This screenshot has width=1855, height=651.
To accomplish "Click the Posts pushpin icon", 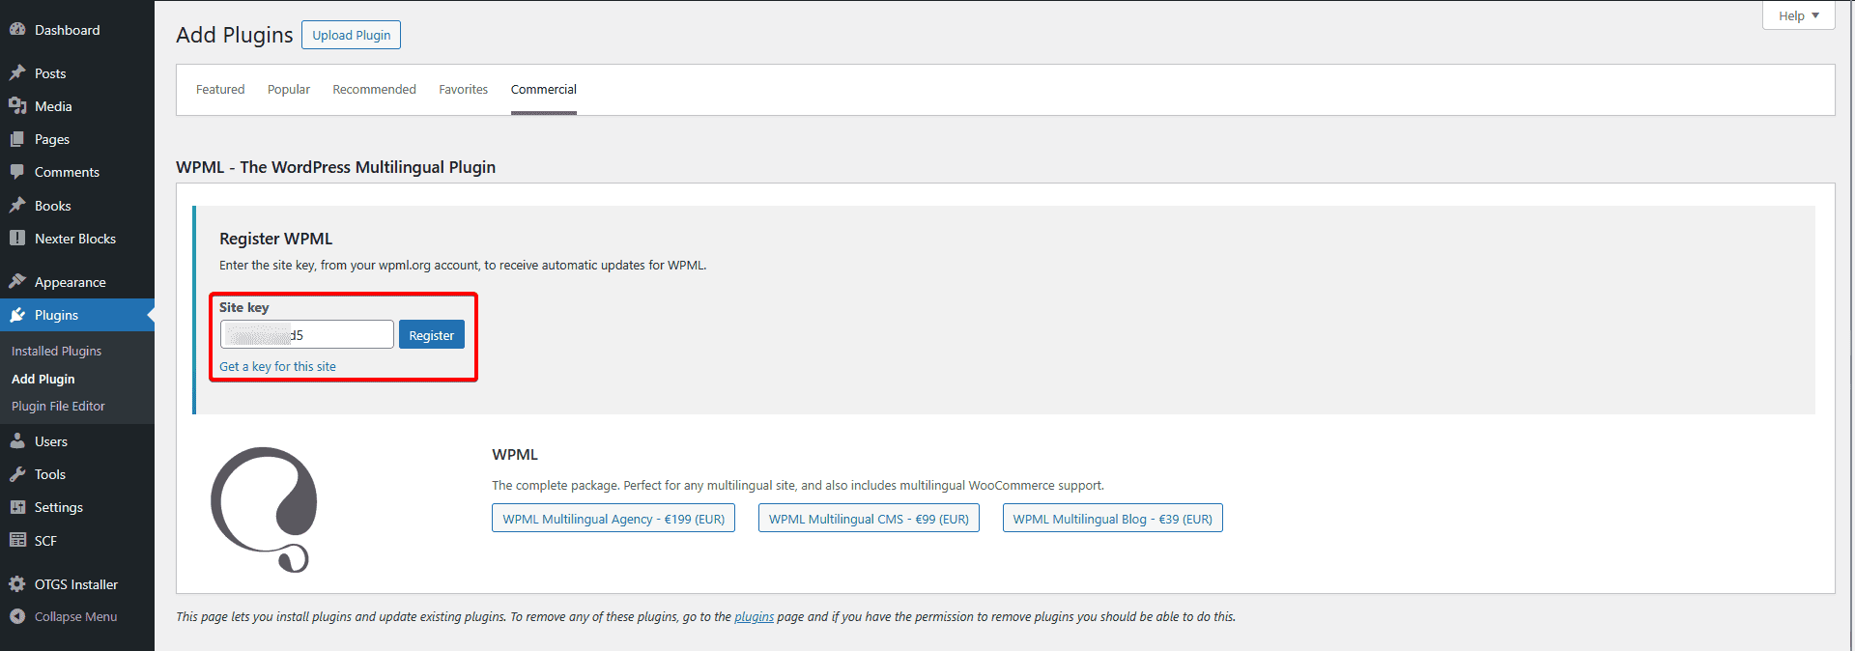I will (x=17, y=73).
